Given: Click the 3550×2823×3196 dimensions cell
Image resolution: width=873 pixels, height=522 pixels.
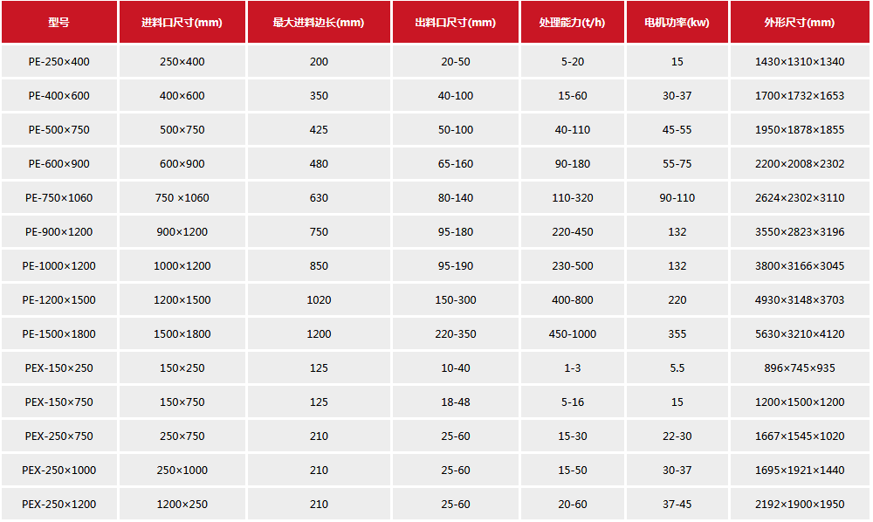Looking at the screenshot, I should 799,232.
